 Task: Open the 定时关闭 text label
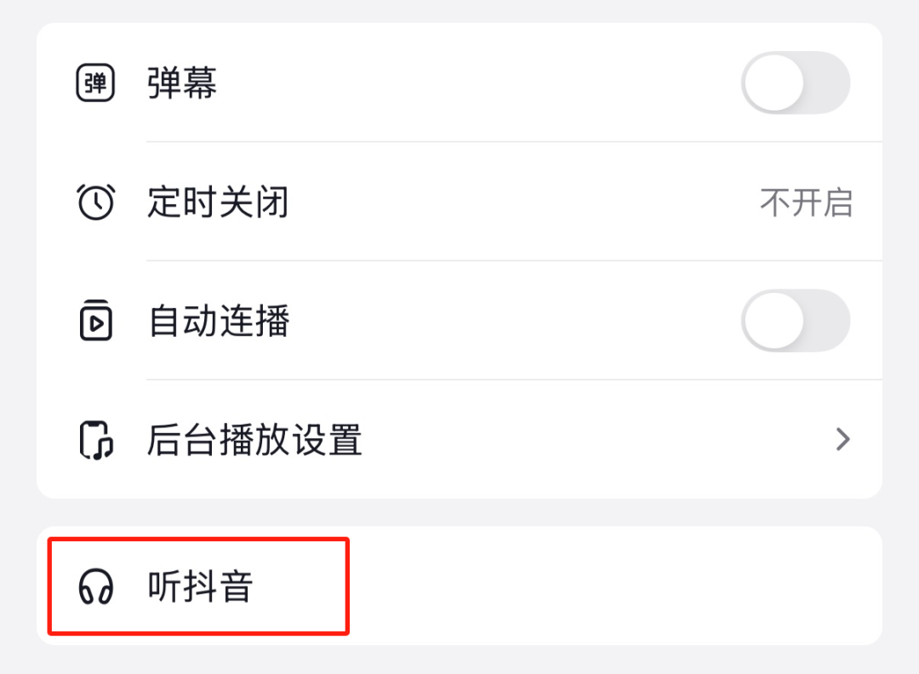click(x=218, y=203)
